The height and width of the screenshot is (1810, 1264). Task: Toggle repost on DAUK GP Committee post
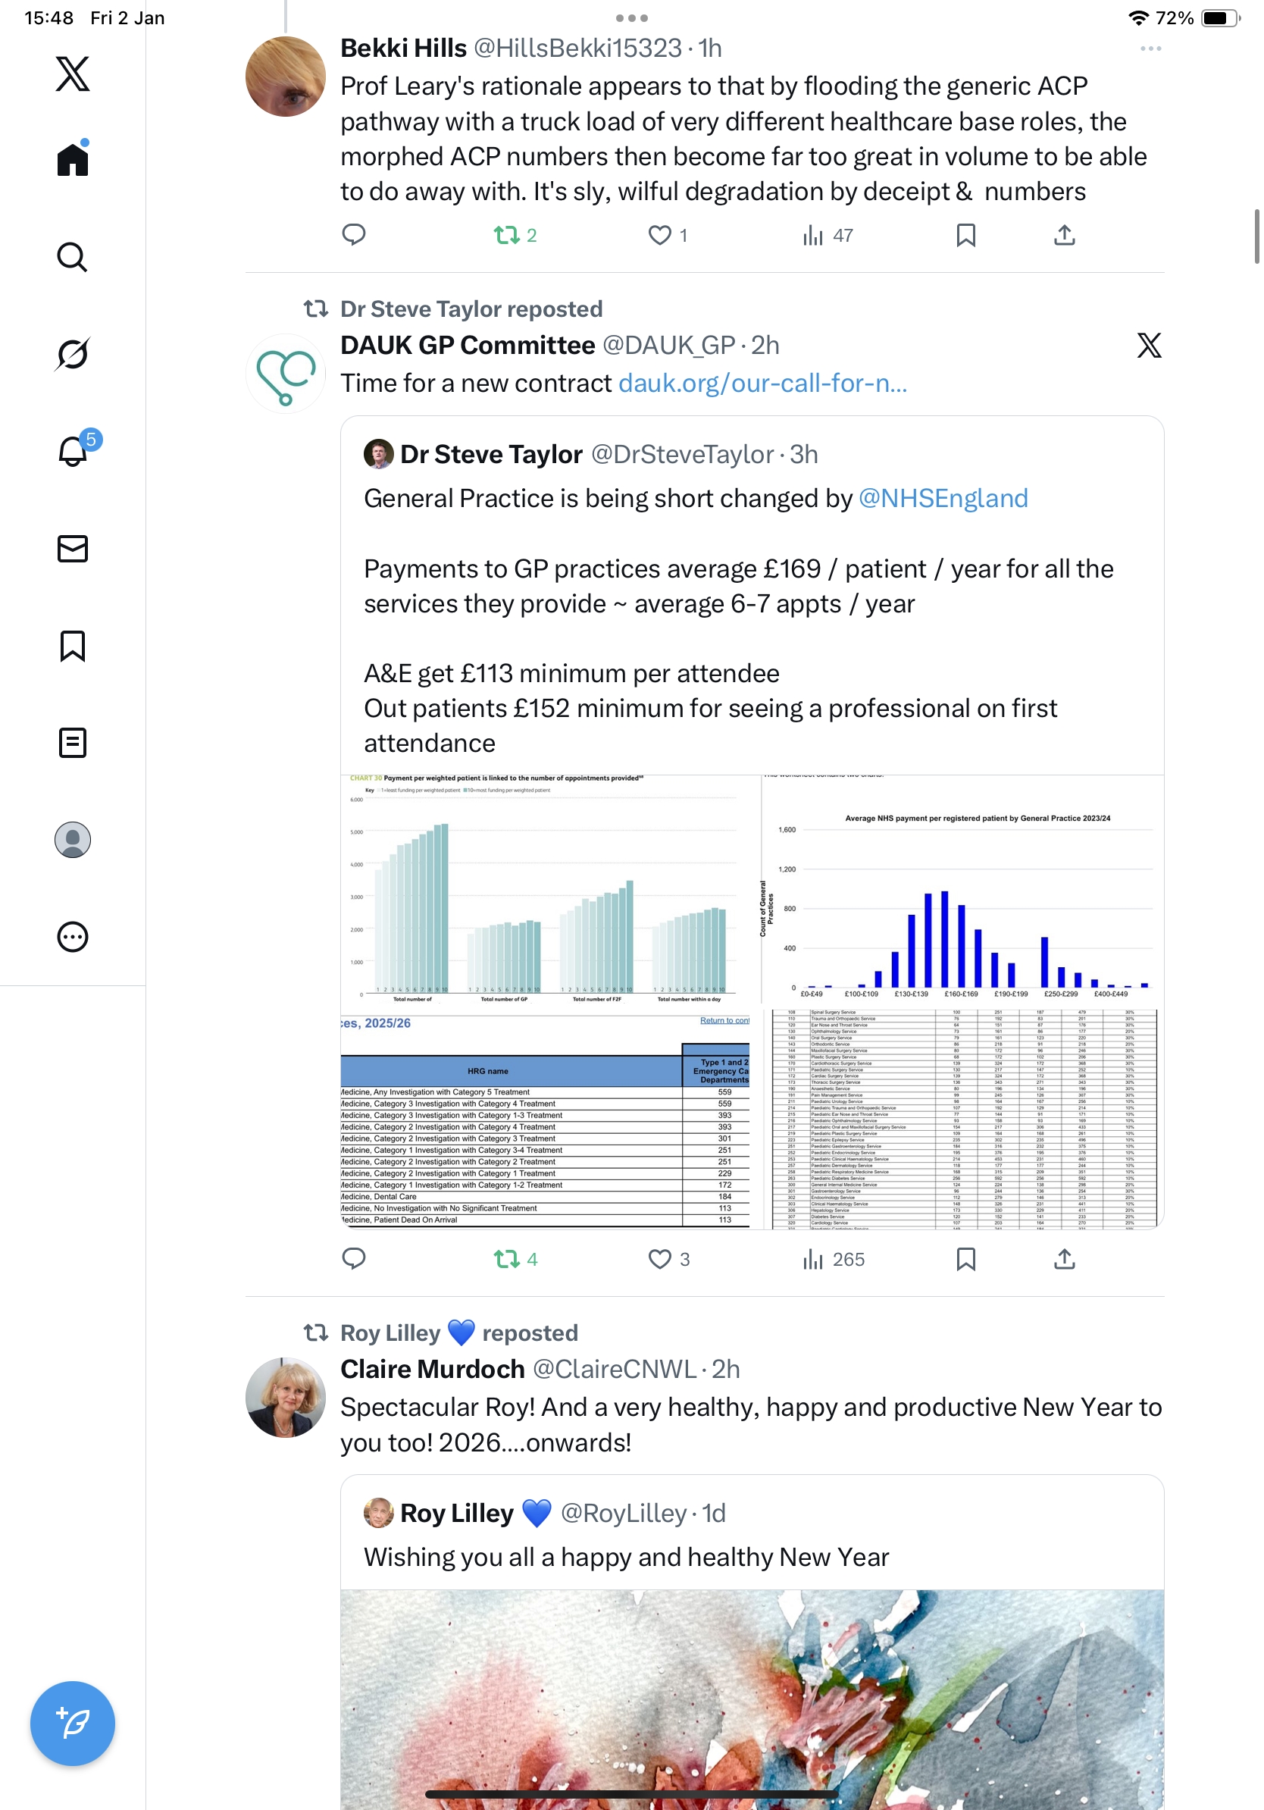point(507,1259)
